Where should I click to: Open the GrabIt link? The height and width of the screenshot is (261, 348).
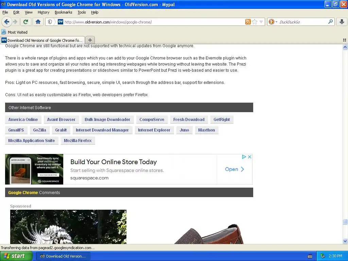61,130
